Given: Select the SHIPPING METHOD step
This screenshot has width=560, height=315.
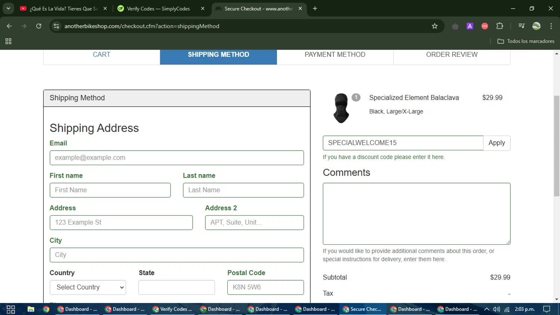Looking at the screenshot, I should [x=218, y=55].
